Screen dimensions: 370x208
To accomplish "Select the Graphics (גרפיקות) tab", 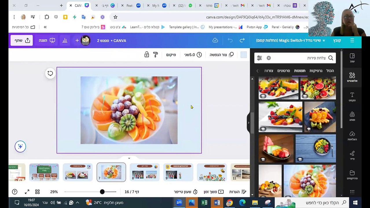I will [316, 71].
